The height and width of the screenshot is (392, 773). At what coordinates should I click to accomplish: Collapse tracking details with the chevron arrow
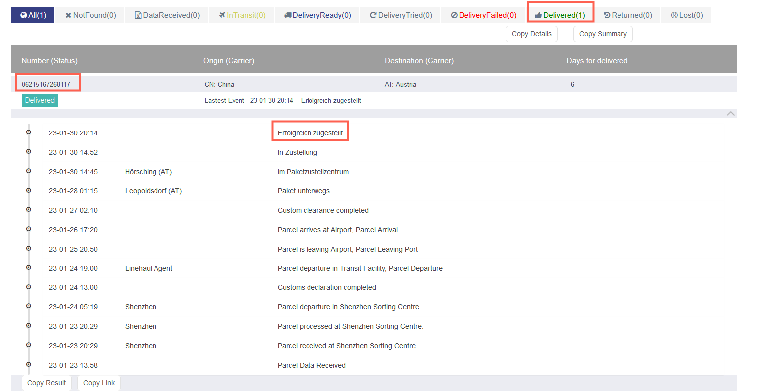tap(730, 114)
